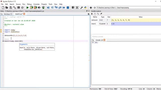Create a new file with toolbar icon

pyautogui.click(x=3, y=7)
